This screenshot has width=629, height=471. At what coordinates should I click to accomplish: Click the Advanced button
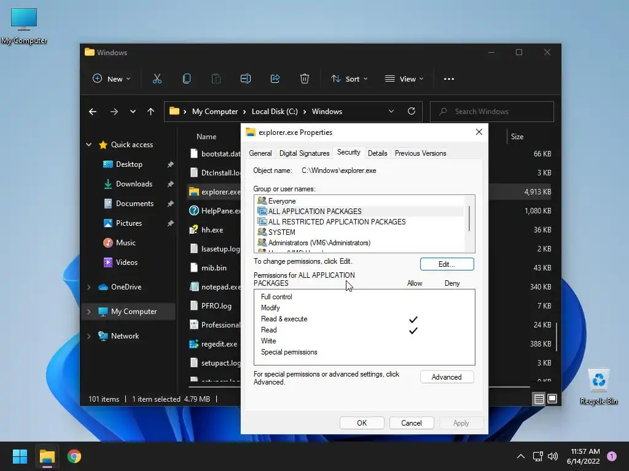tap(447, 377)
